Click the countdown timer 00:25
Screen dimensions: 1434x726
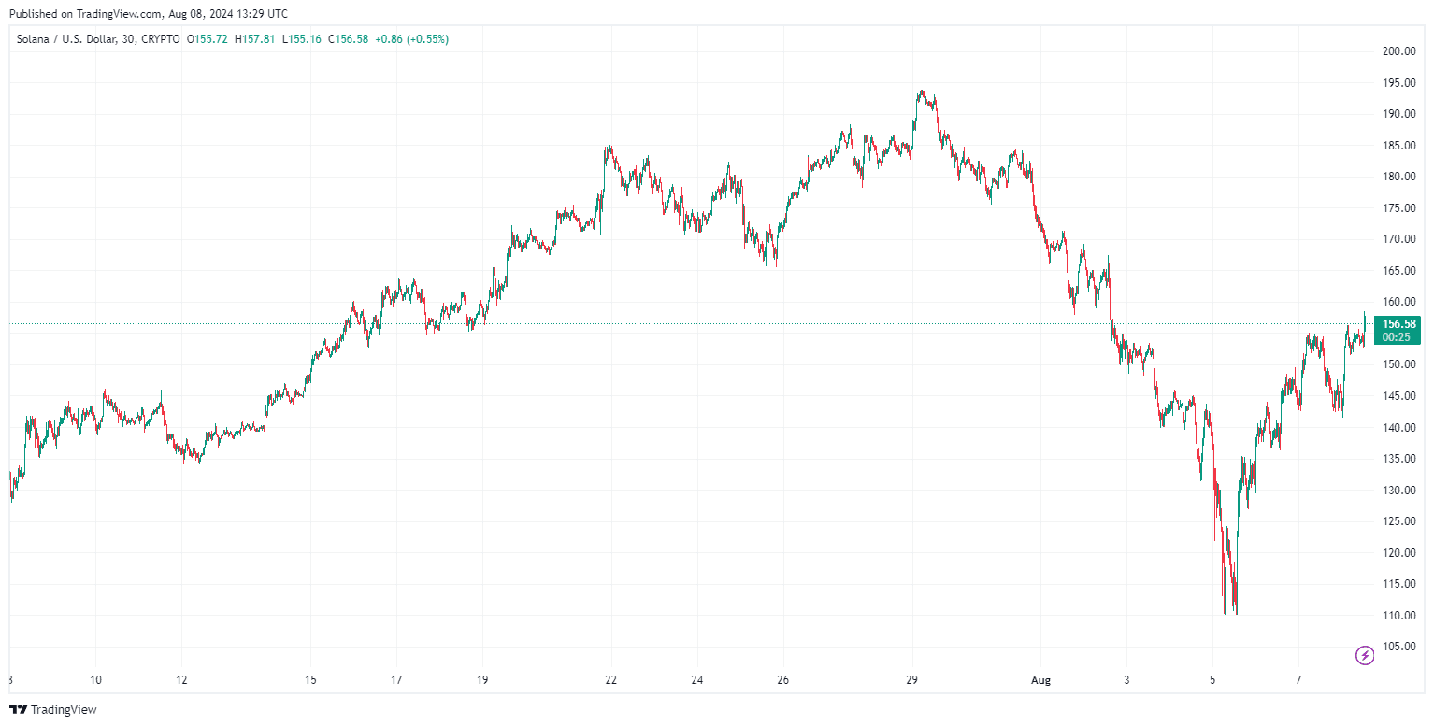coord(1398,337)
